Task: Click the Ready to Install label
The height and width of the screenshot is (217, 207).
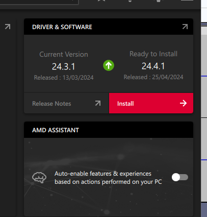Action: click(x=153, y=54)
